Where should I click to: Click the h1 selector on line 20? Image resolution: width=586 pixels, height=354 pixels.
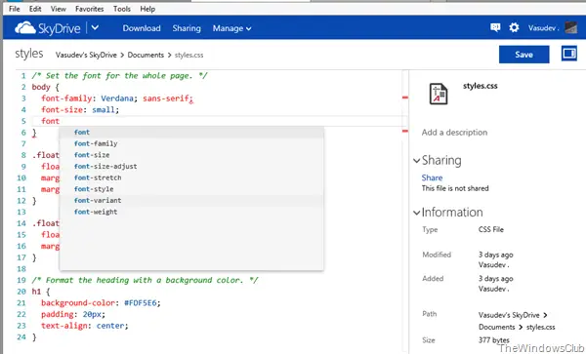point(36,292)
